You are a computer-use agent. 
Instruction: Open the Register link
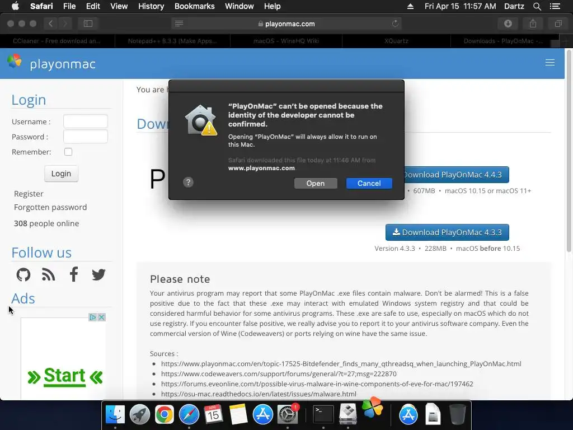click(29, 194)
